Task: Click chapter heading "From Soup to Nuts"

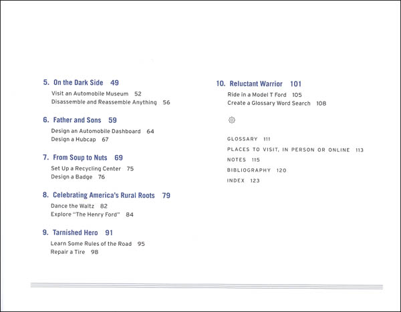Action: [80, 158]
